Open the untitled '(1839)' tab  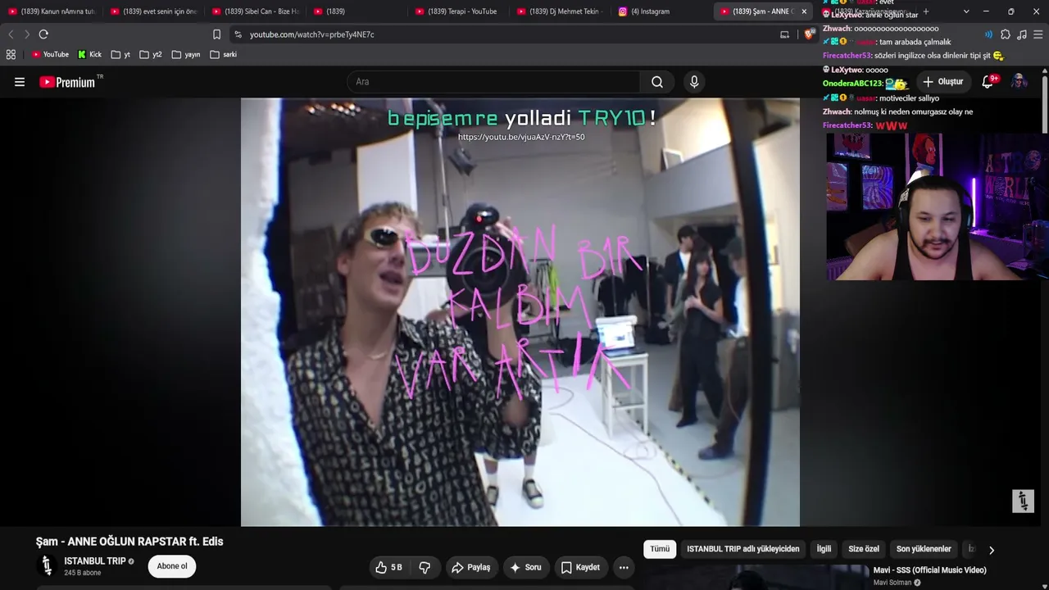click(x=357, y=11)
